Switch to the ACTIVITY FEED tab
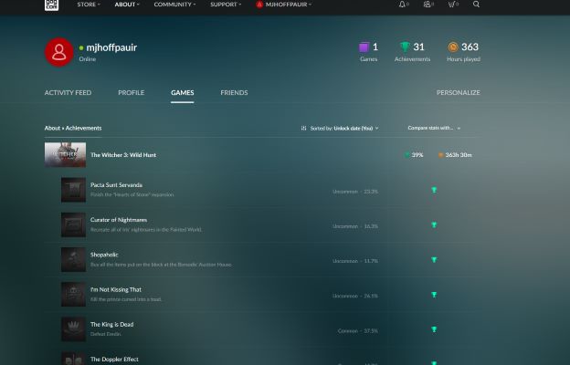Viewport: 570px width, 365px height. click(68, 92)
